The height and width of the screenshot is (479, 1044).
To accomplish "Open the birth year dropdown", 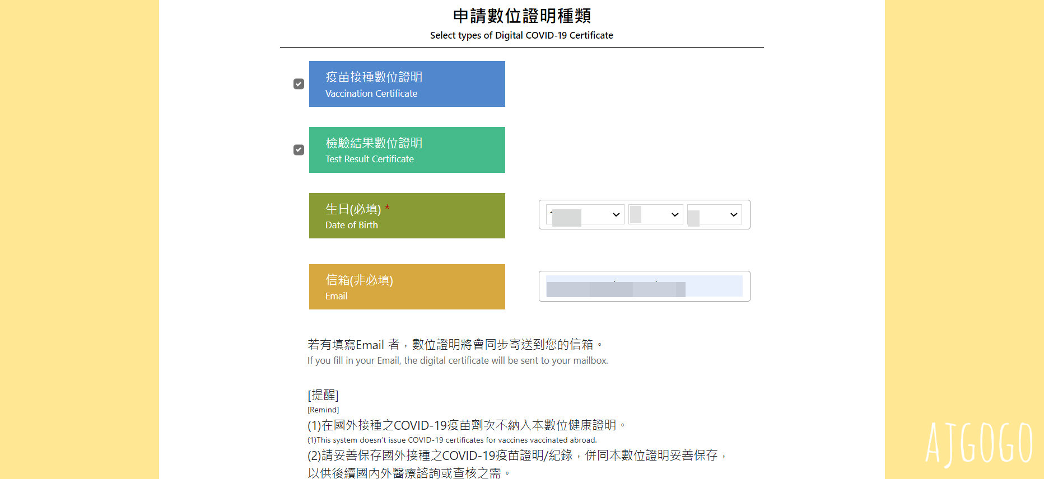I will (585, 214).
